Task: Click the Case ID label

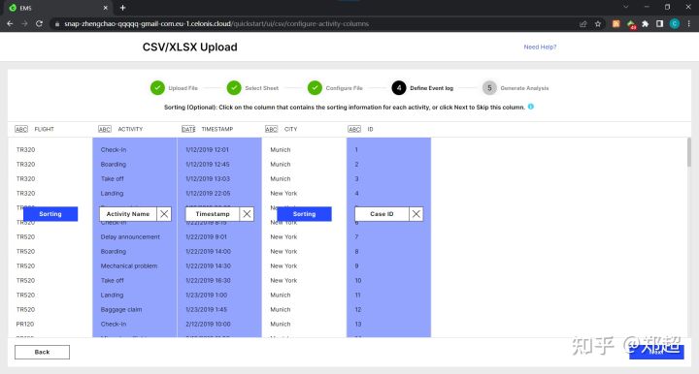Action: pos(382,214)
